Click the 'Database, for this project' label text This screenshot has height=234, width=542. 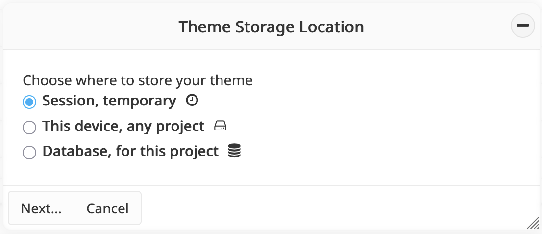tap(130, 152)
